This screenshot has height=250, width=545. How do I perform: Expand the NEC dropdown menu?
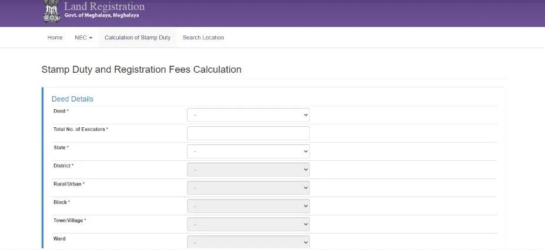83,38
